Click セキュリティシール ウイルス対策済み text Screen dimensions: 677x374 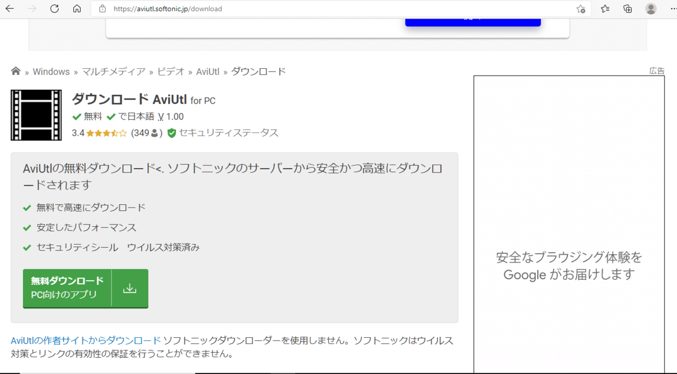pos(118,248)
